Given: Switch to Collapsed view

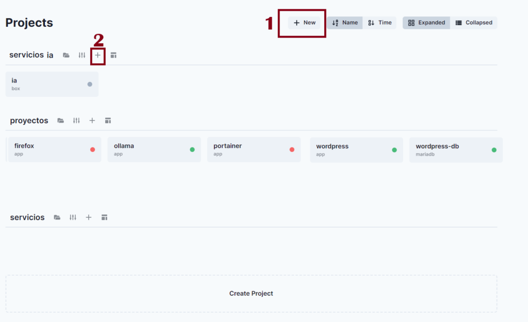Looking at the screenshot, I should [474, 23].
